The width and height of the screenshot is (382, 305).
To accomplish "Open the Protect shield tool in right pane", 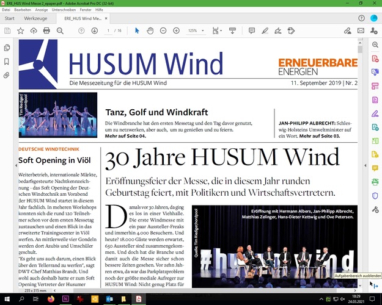I will (x=375, y=196).
